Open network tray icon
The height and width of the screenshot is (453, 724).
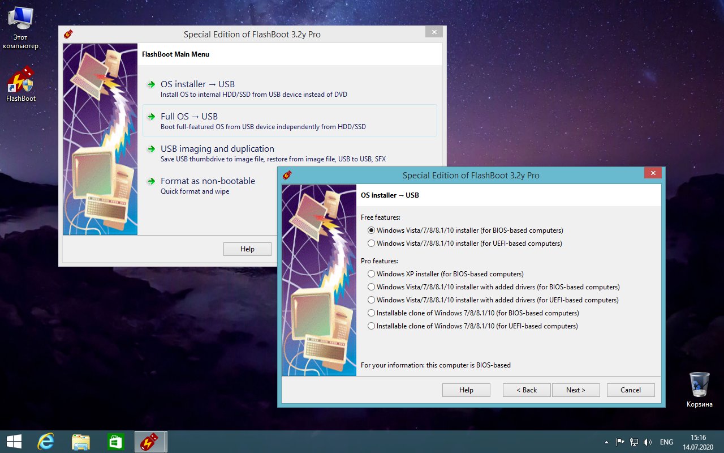coord(634,442)
